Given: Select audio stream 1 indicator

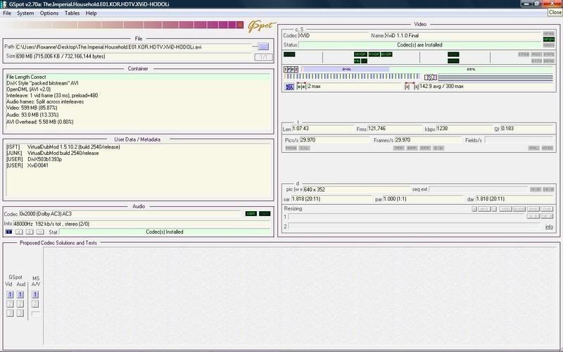Looking at the screenshot, I should click(x=8, y=232).
